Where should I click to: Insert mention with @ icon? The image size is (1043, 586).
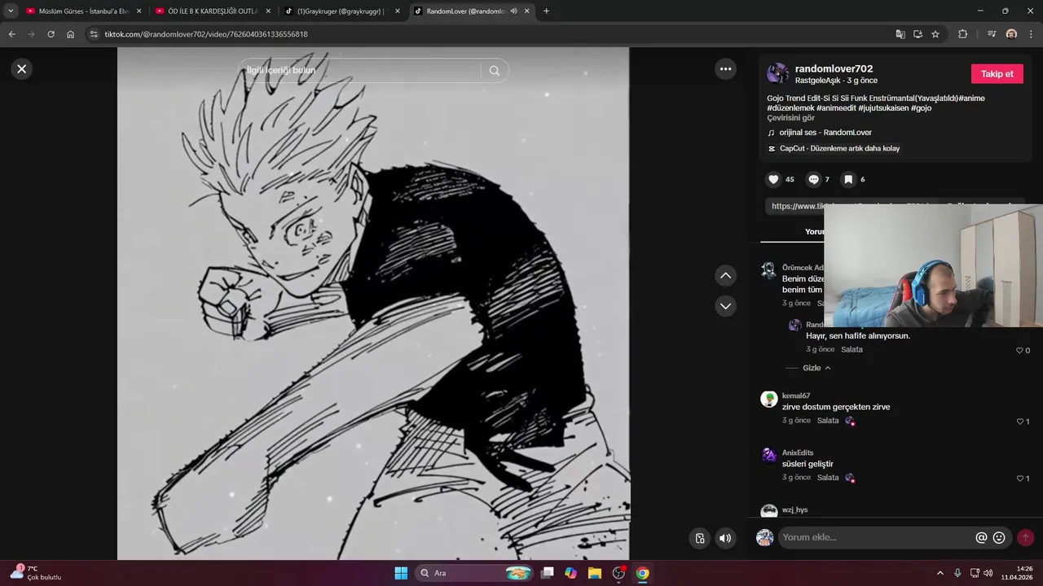981,538
